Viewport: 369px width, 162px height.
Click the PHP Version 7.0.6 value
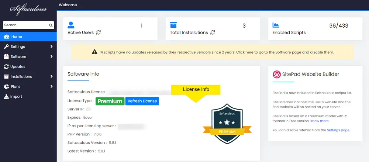[x=98, y=134]
